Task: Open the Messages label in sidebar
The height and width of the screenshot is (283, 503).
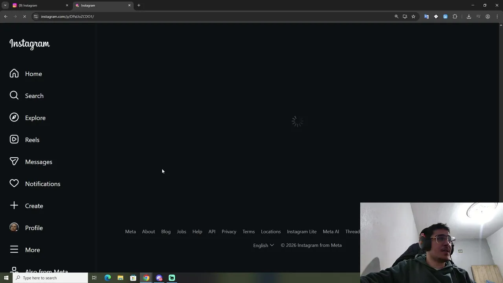Action: pos(39,162)
